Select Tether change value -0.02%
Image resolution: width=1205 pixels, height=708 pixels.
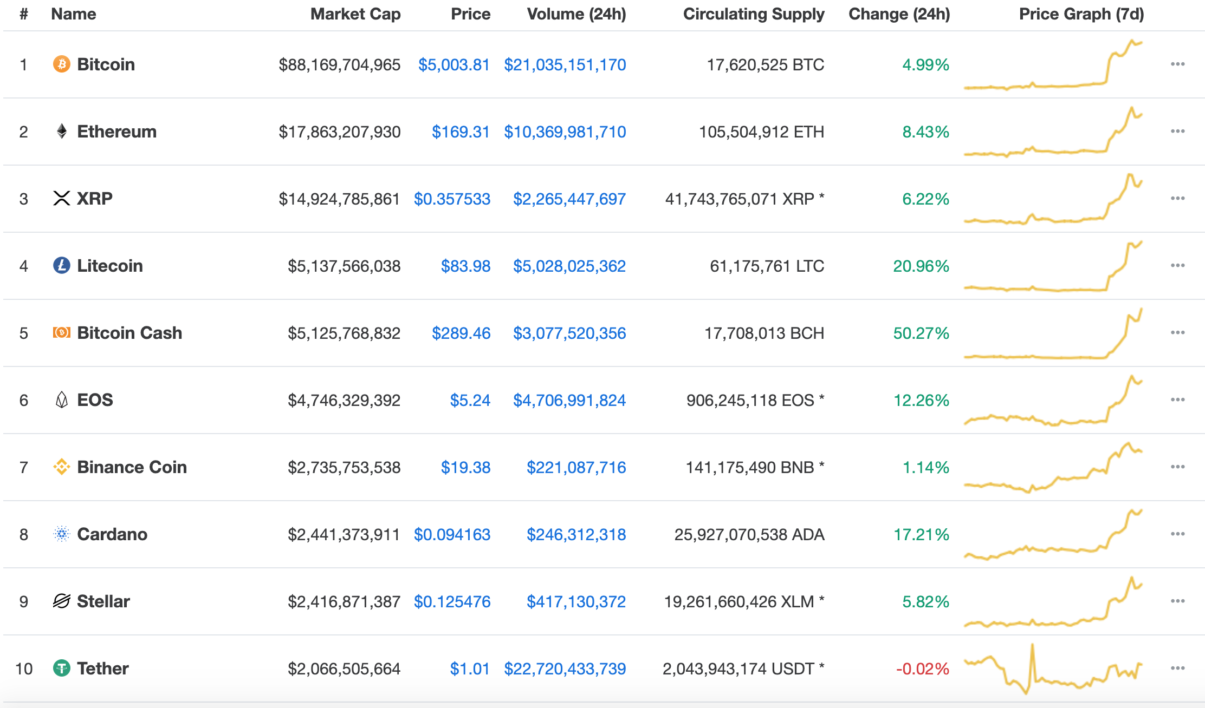[923, 669]
